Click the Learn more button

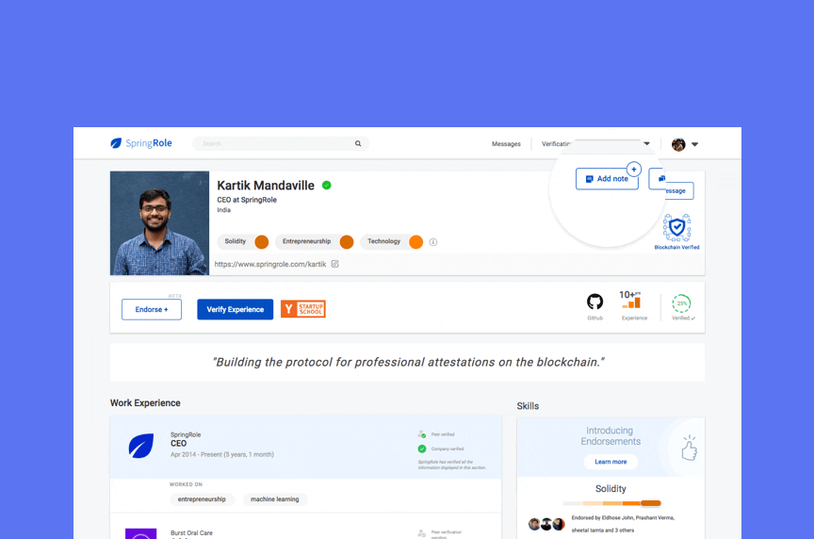610,462
